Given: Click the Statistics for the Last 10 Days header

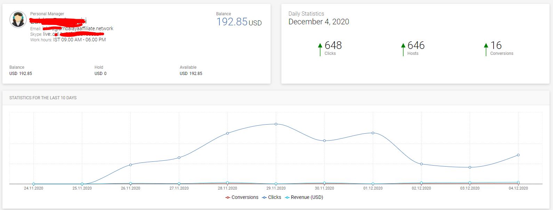Looking at the screenshot, I should [x=43, y=98].
